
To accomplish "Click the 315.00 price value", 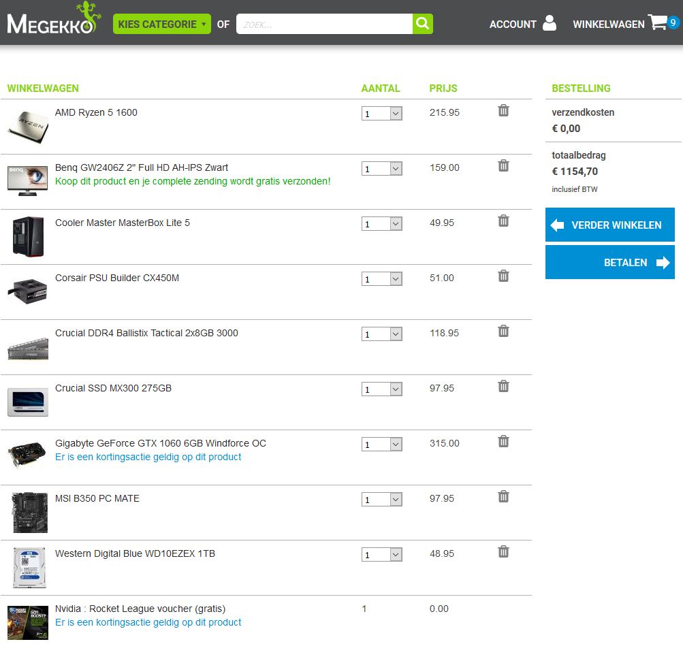I will (x=444, y=443).
